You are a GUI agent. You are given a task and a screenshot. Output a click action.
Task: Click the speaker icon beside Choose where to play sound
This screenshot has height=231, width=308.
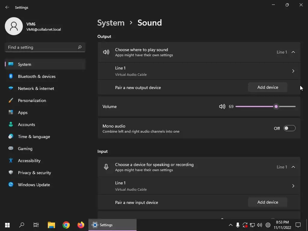(106, 52)
